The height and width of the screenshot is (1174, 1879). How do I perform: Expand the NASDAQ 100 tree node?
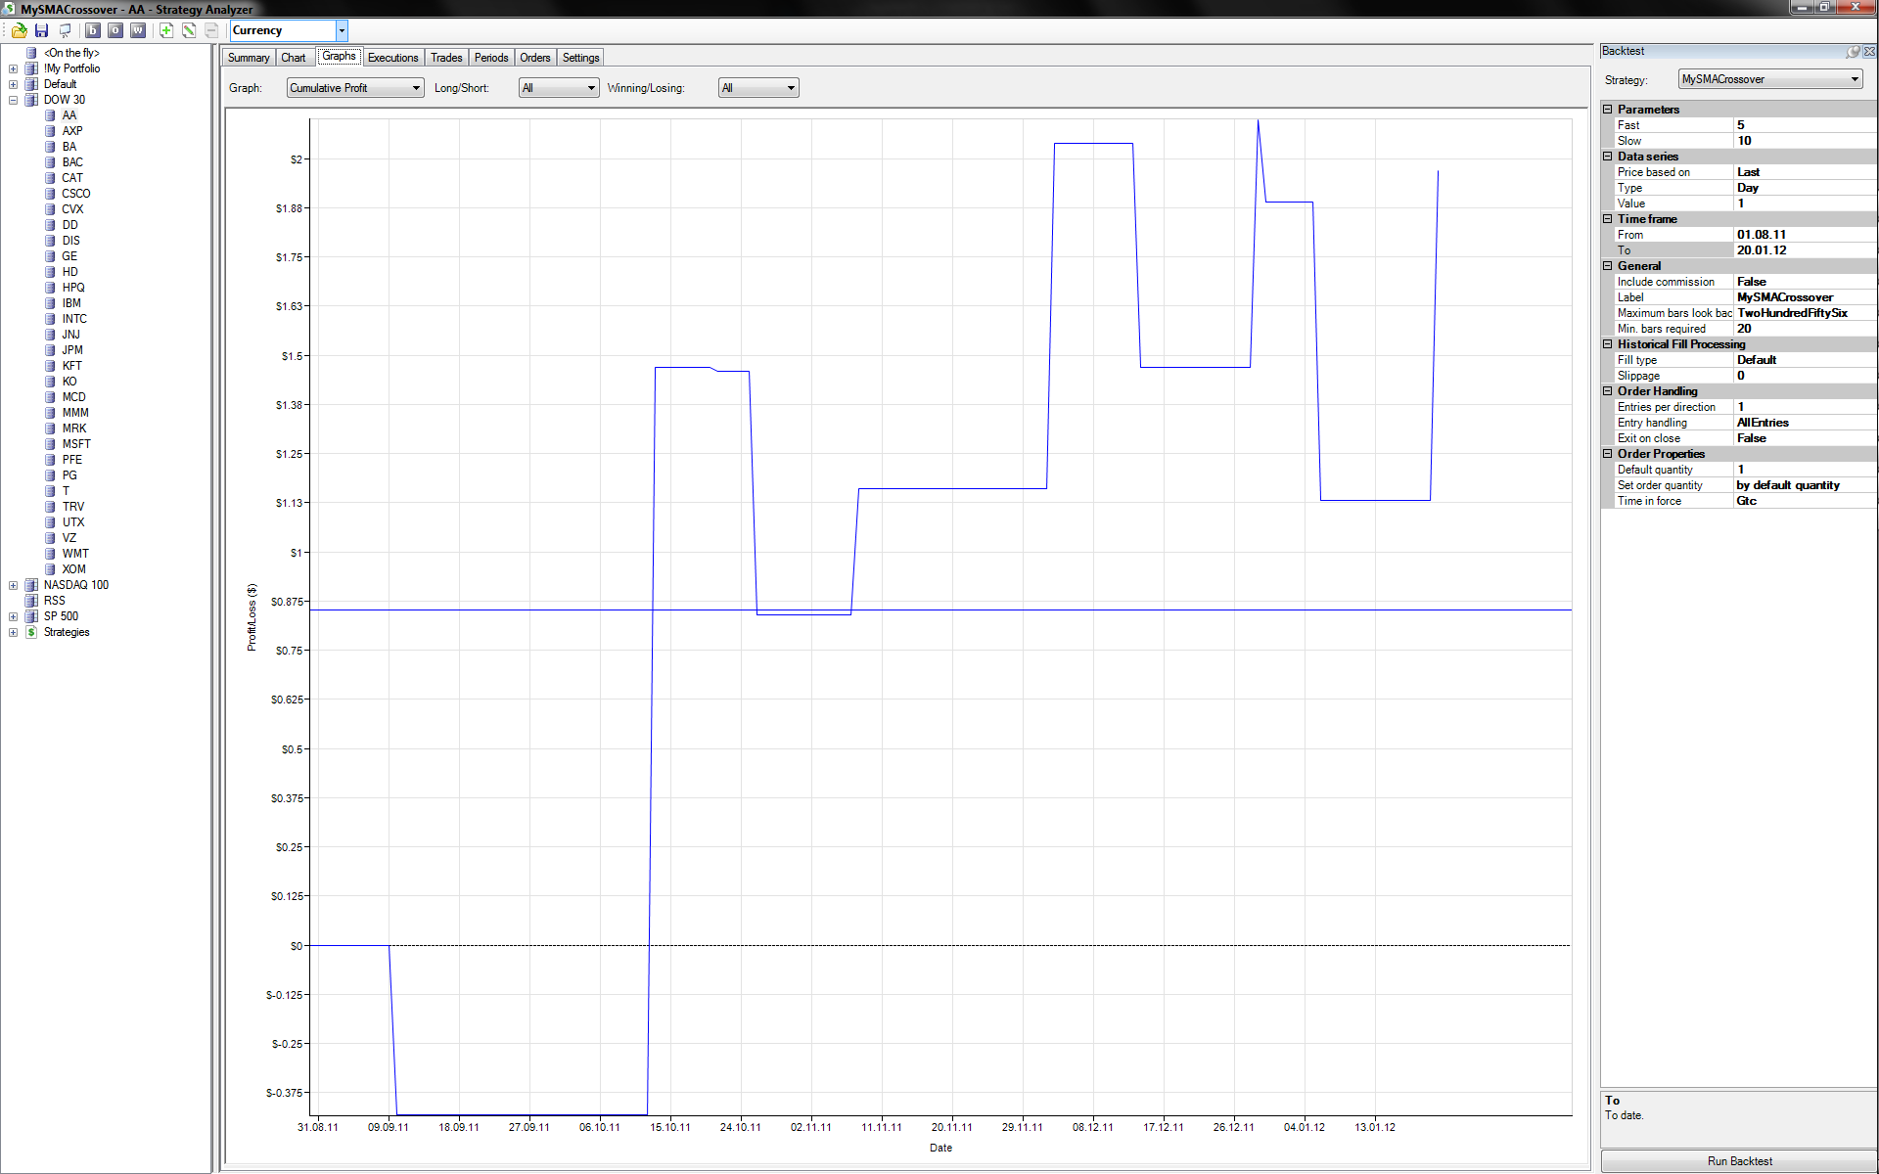[14, 585]
